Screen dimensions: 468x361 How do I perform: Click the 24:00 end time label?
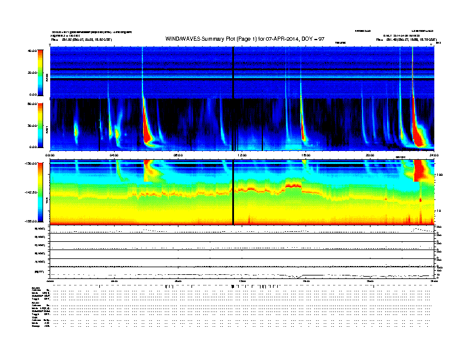[433, 156]
